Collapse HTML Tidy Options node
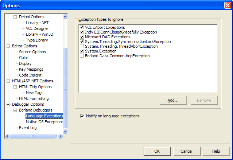This screenshot has height=160, width=233. point(15,87)
